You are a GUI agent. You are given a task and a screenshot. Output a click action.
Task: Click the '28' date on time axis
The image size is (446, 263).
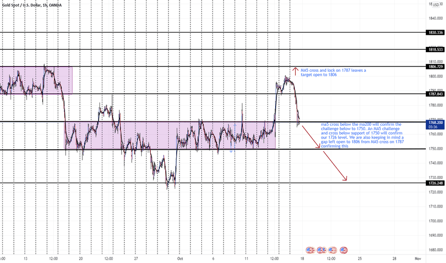[394, 259]
